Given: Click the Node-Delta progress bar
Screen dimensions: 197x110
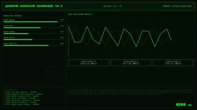Looking at the screenshot, I should (x=33, y=40).
